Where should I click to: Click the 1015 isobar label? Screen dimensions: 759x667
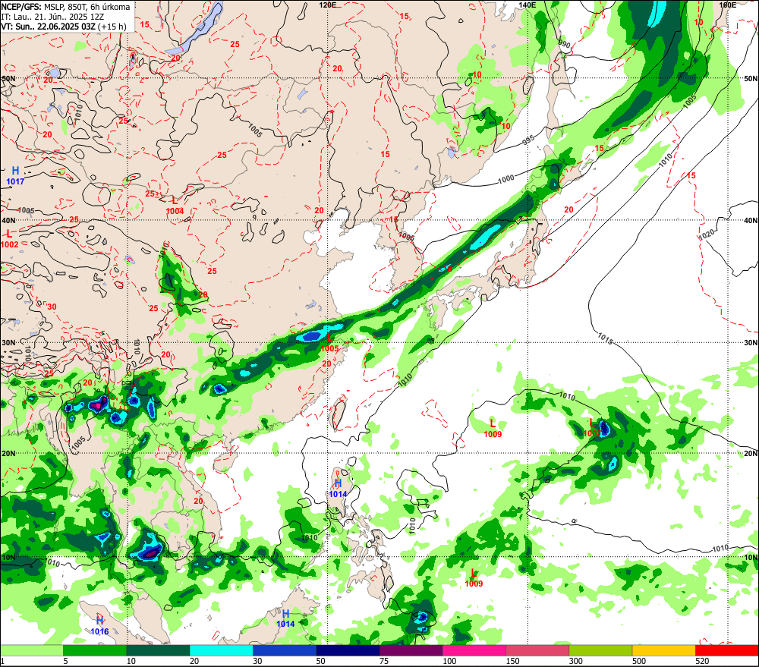point(605,339)
